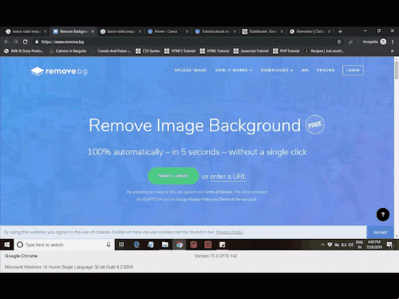Click the Chrome taskbar icon
399x299 pixels.
point(180,244)
